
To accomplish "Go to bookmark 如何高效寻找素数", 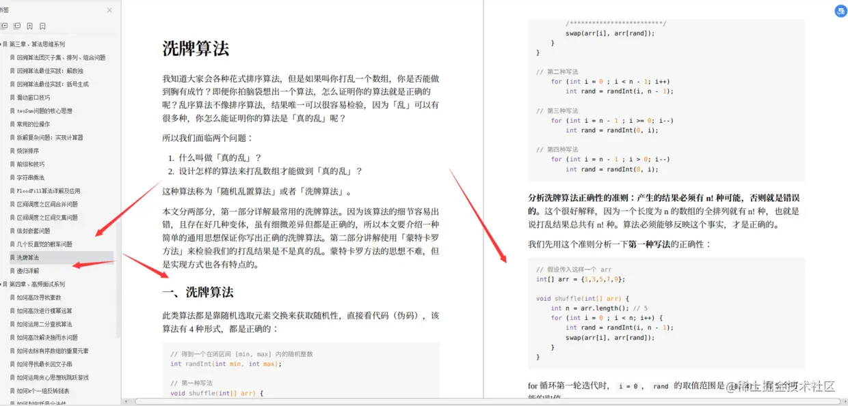I will 39,298.
